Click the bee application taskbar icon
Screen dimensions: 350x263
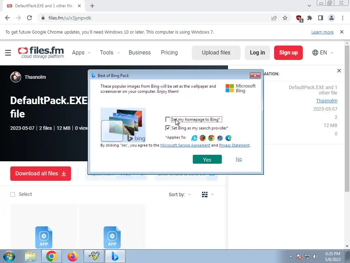click(94, 256)
